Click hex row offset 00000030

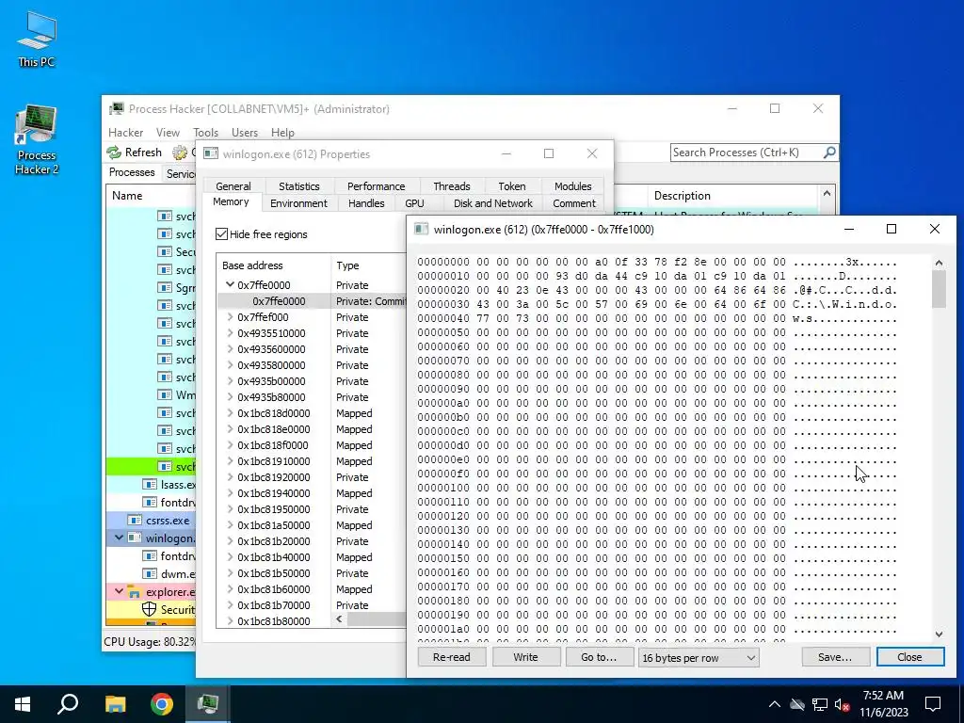click(443, 304)
